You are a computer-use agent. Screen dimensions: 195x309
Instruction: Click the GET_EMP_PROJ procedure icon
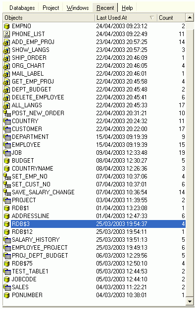7,82
